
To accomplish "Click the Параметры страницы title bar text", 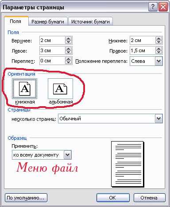I will [x=33, y=7].
